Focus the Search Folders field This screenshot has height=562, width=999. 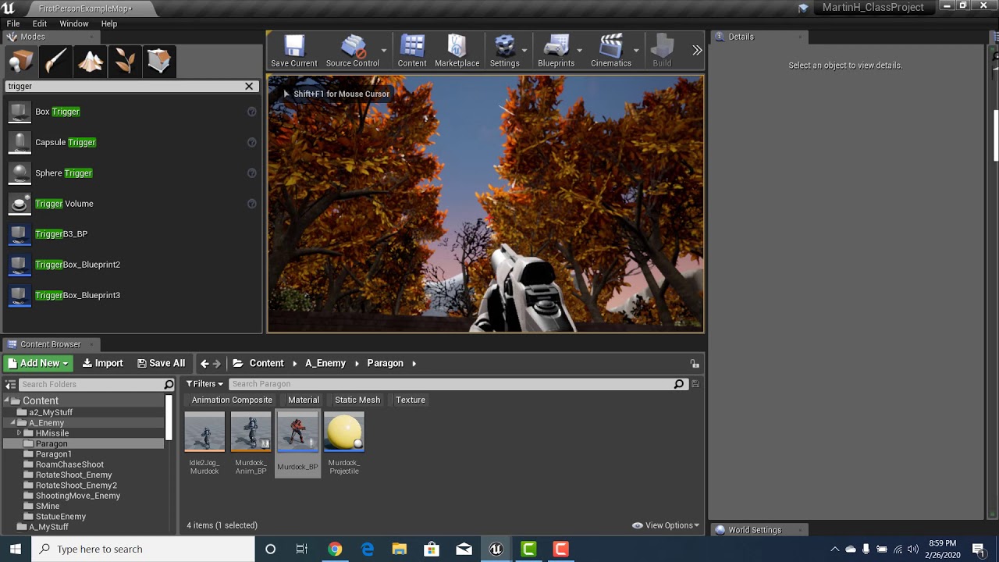pyautogui.click(x=97, y=384)
